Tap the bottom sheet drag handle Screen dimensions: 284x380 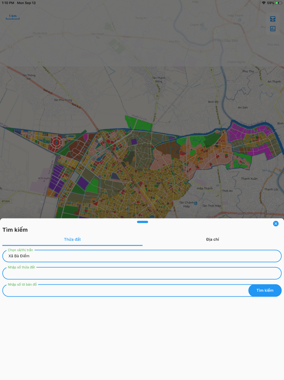click(x=142, y=222)
